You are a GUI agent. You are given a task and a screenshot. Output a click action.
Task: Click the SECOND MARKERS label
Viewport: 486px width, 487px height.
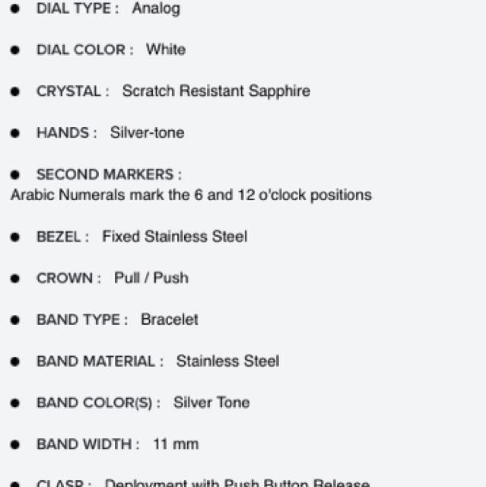coord(109,174)
